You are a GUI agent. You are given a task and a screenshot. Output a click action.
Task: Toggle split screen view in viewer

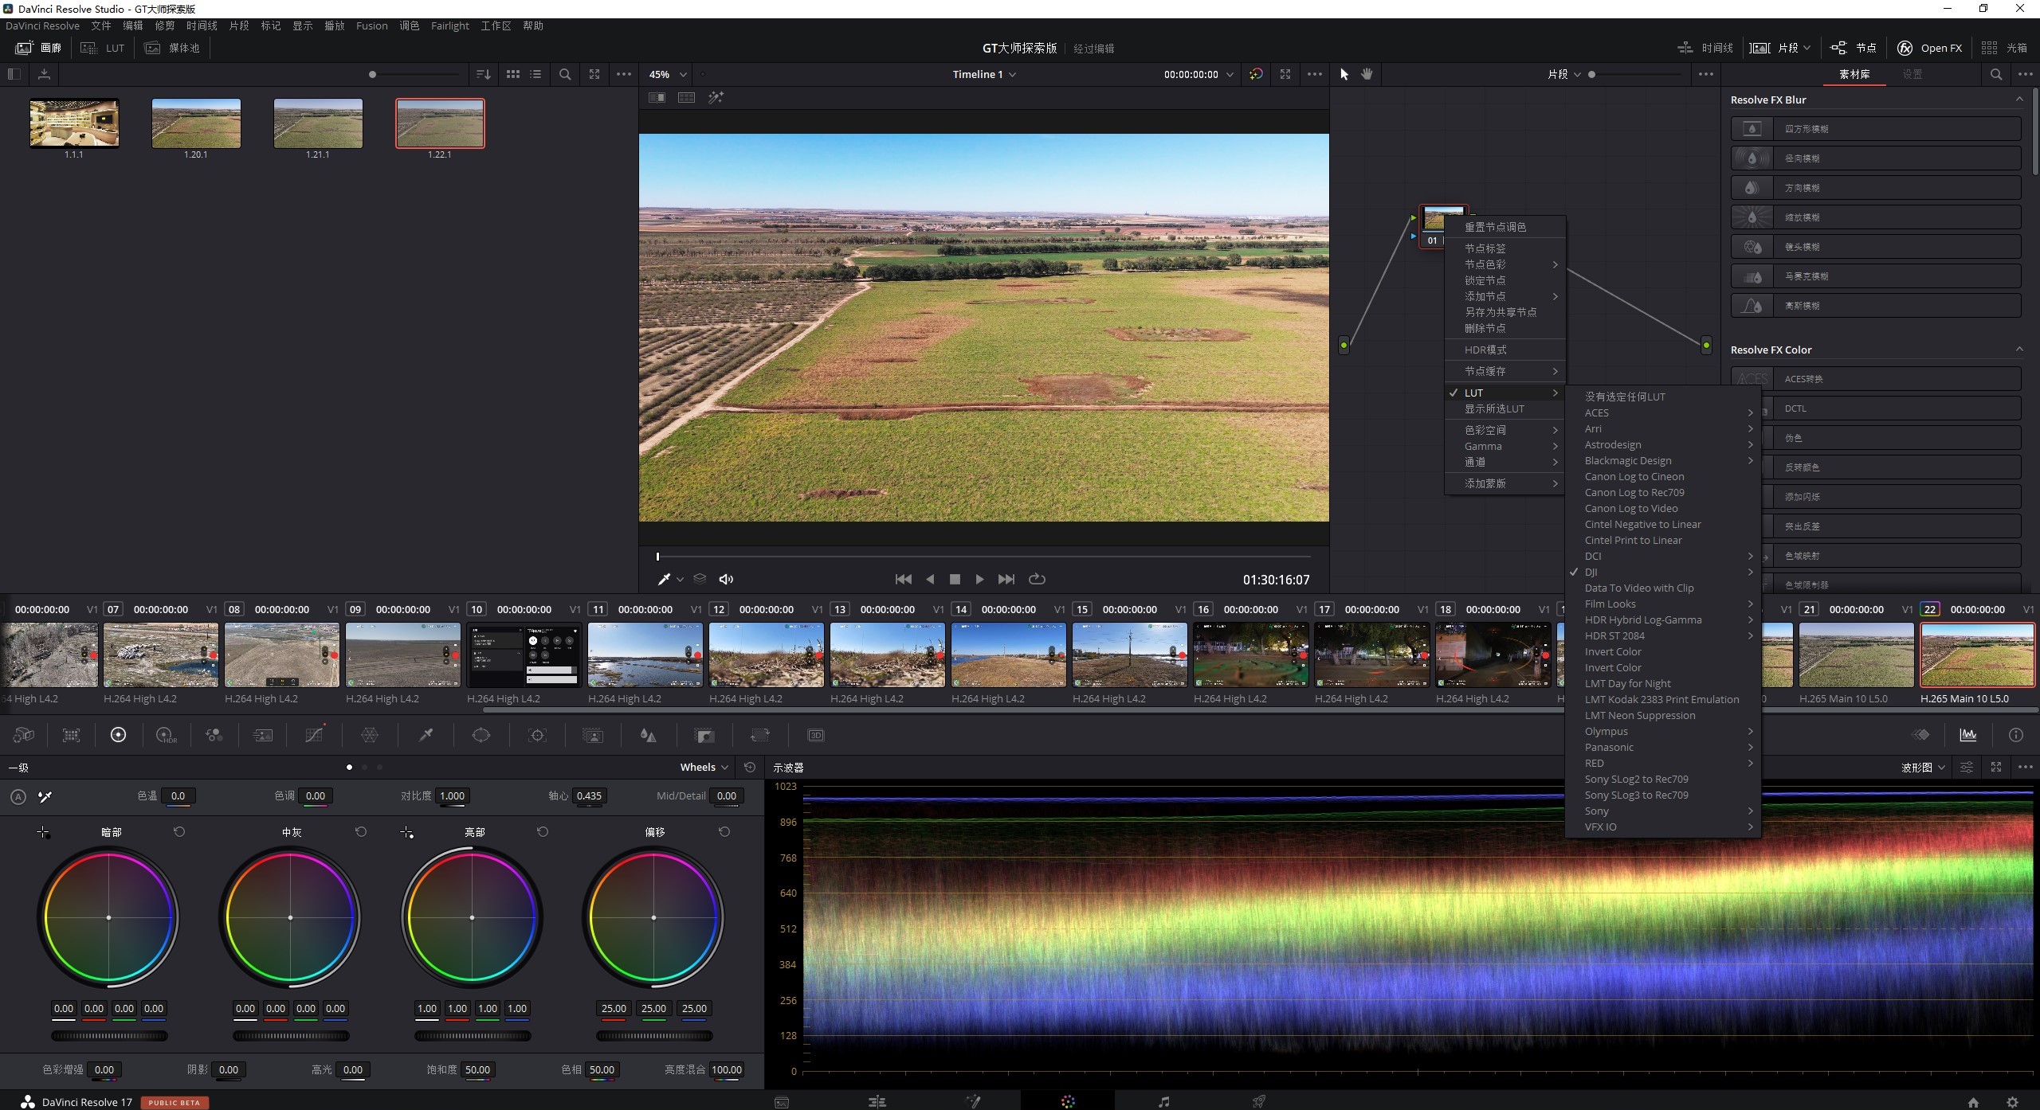(686, 97)
